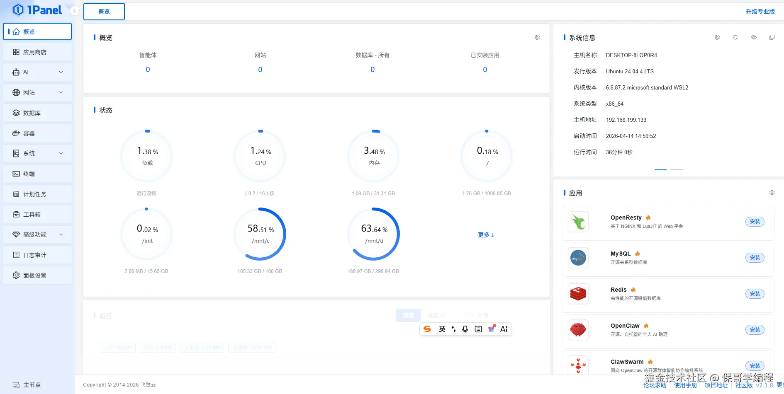Toggle punctuation mode on IME bar
The height and width of the screenshot is (394, 784).
[454, 329]
